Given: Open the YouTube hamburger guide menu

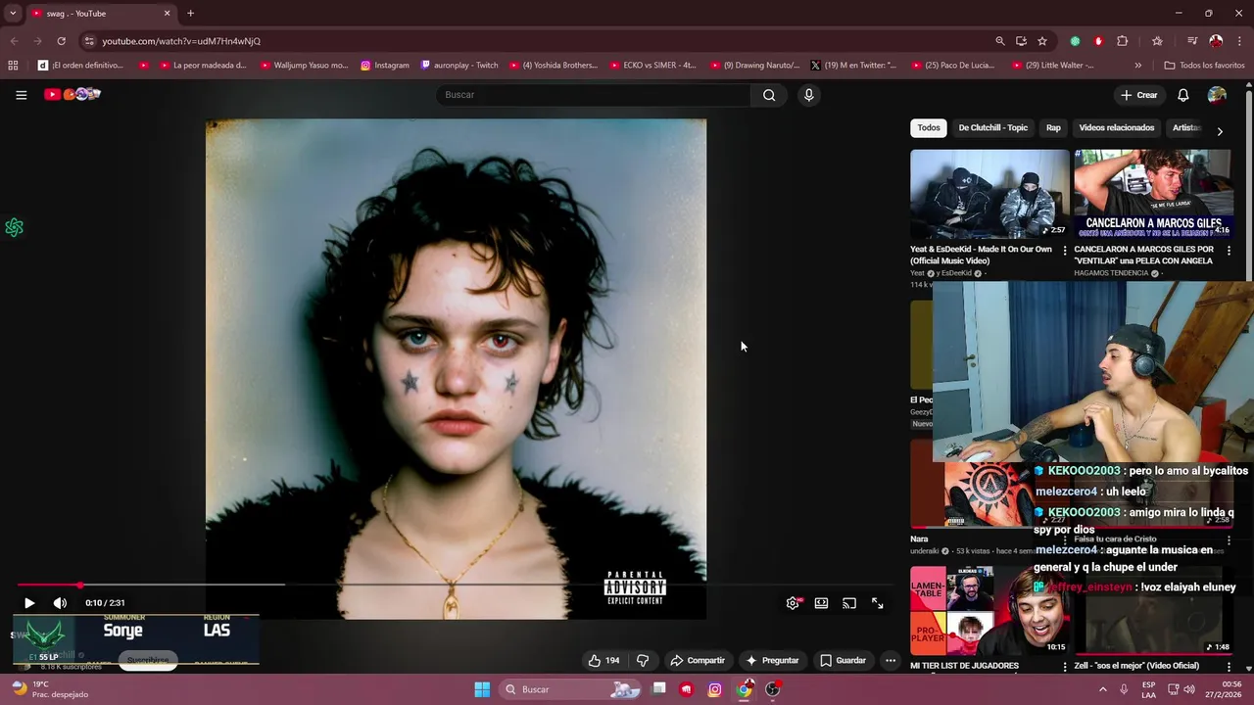Looking at the screenshot, I should click(21, 95).
